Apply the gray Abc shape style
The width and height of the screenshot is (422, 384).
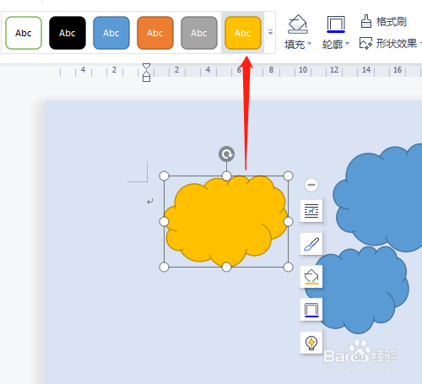[199, 33]
